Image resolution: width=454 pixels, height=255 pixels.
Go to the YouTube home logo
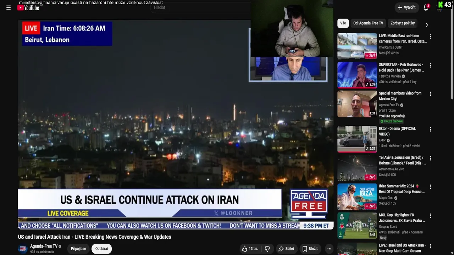28,7
